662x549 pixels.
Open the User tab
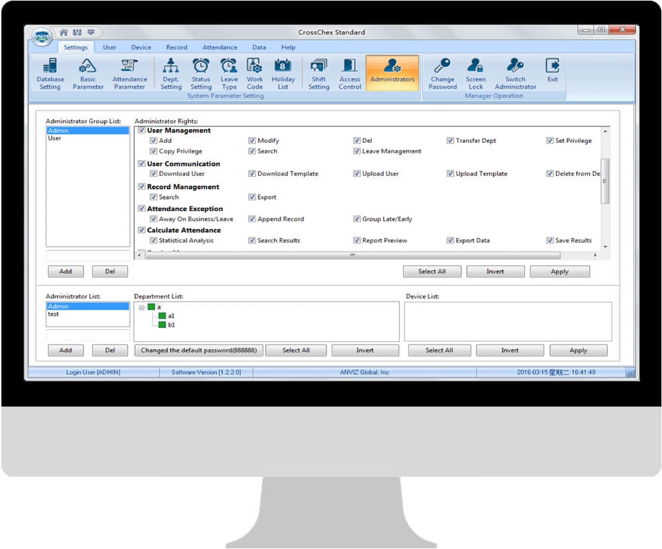pos(109,47)
